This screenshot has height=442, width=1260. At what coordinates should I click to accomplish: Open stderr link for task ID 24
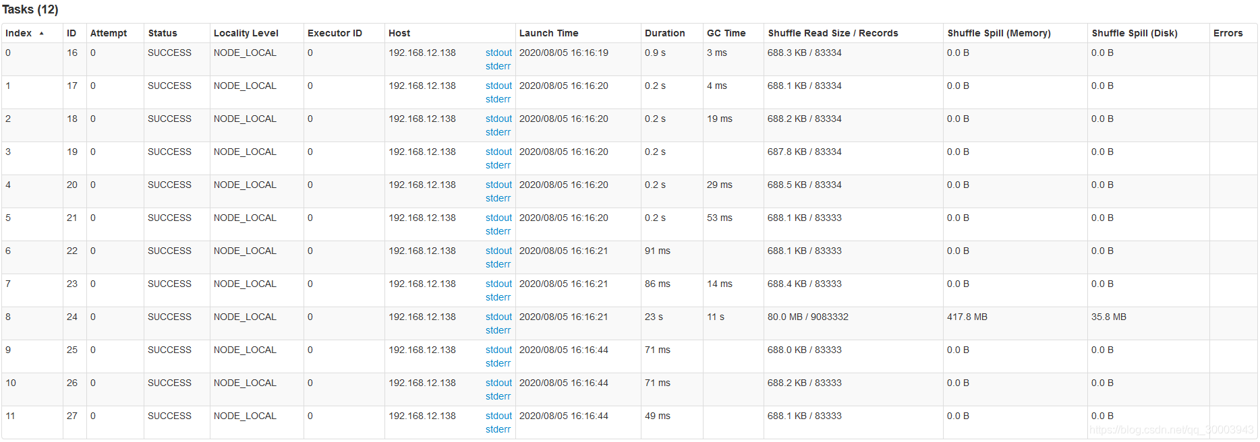(x=498, y=330)
